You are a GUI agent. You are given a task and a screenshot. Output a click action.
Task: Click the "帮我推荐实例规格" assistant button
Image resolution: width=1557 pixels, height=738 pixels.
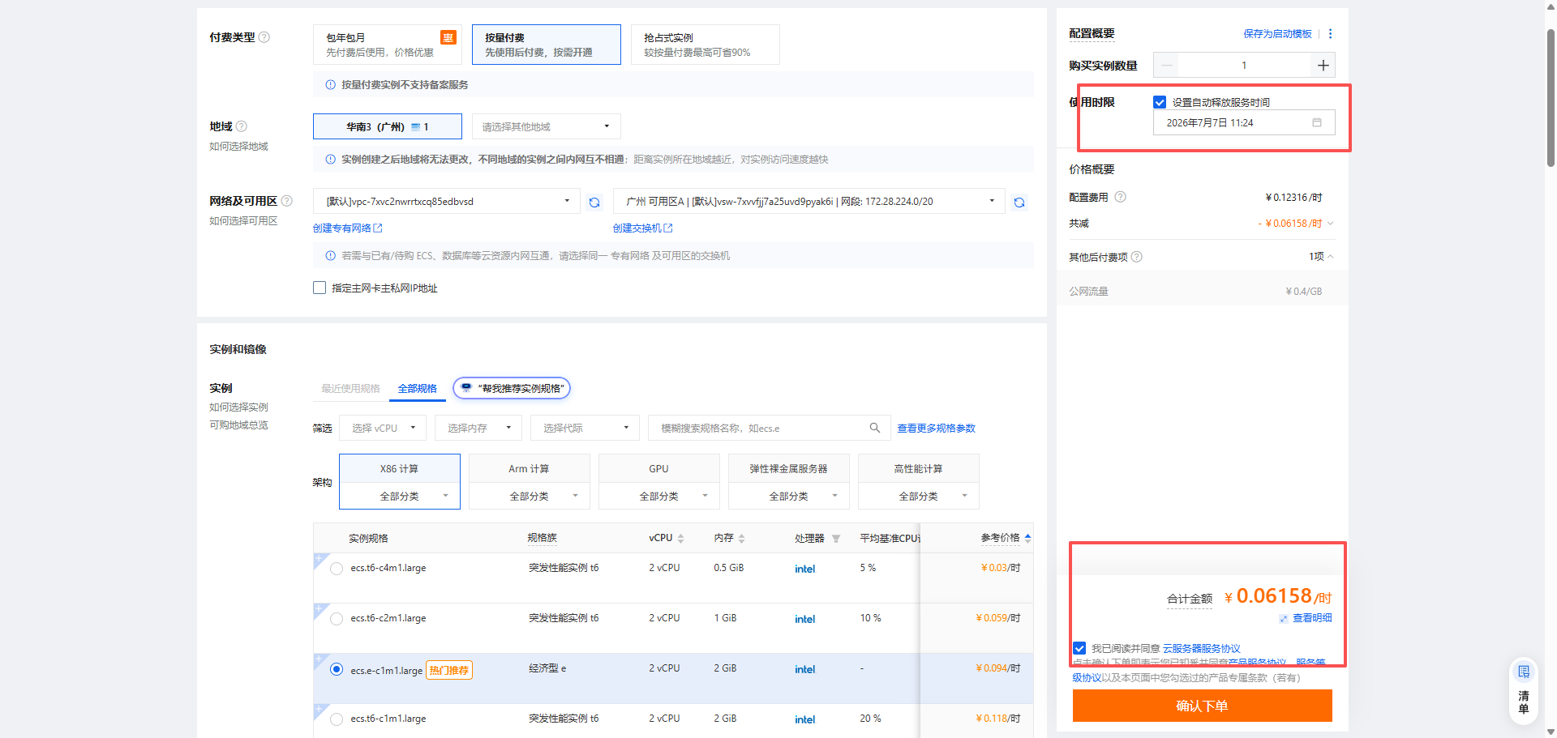click(x=512, y=389)
